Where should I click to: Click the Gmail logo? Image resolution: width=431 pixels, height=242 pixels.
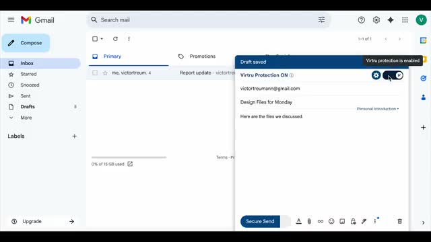pyautogui.click(x=38, y=20)
